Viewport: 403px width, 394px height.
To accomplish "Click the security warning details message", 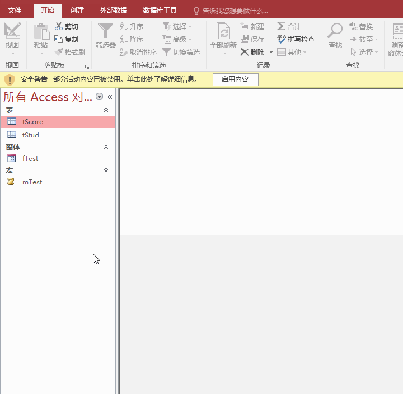I will point(126,79).
